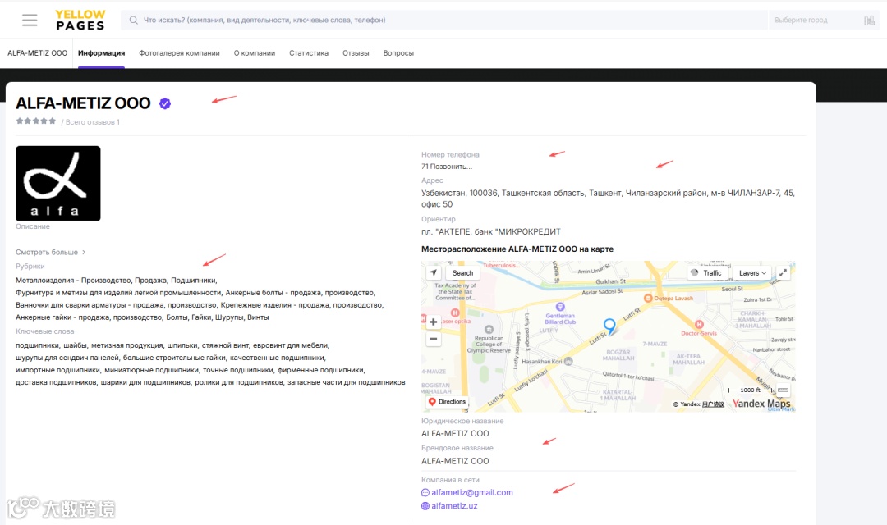The image size is (887, 525).
Task: Click the Oqtepa Lavash marker on map
Action: (648, 298)
